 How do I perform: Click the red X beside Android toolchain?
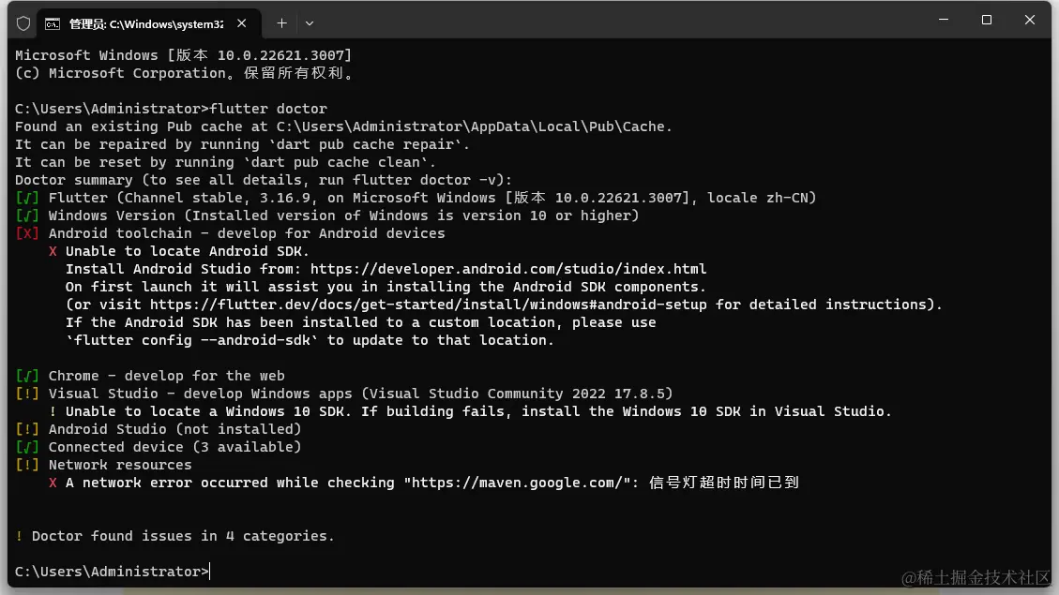pyautogui.click(x=27, y=233)
